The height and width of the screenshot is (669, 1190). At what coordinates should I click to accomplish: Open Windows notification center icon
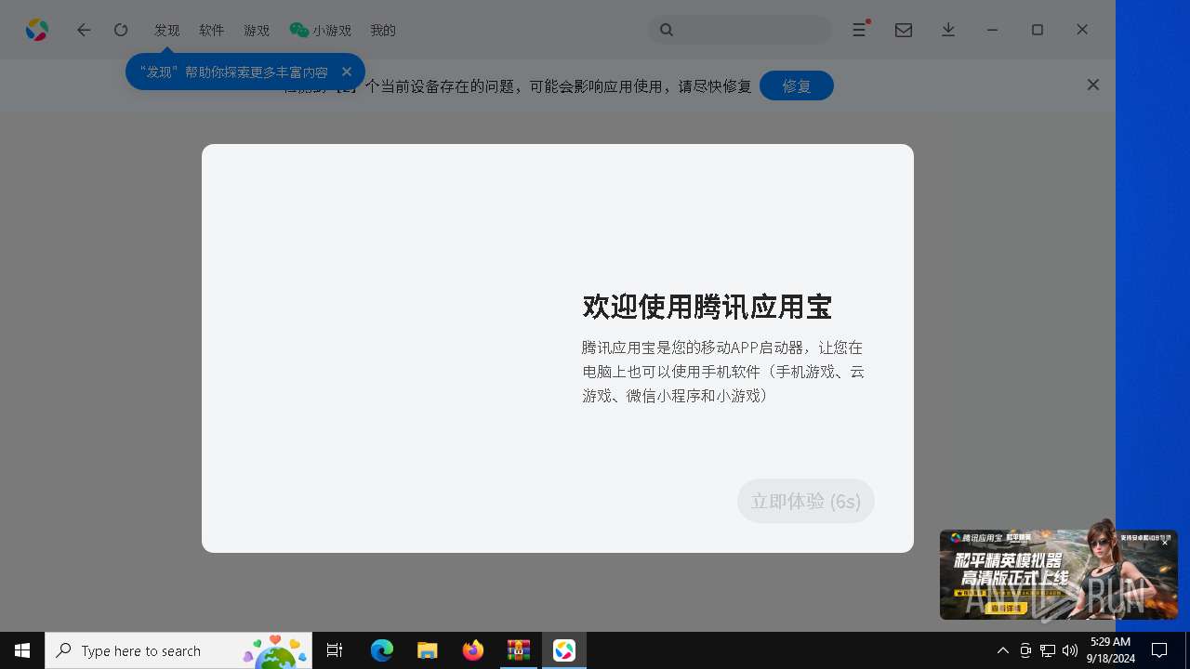pyautogui.click(x=1159, y=650)
